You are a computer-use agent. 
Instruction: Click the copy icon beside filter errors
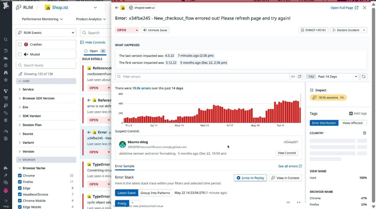[x=299, y=76]
